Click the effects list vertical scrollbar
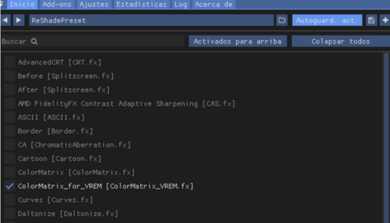The height and width of the screenshot is (223, 390). 386,138
